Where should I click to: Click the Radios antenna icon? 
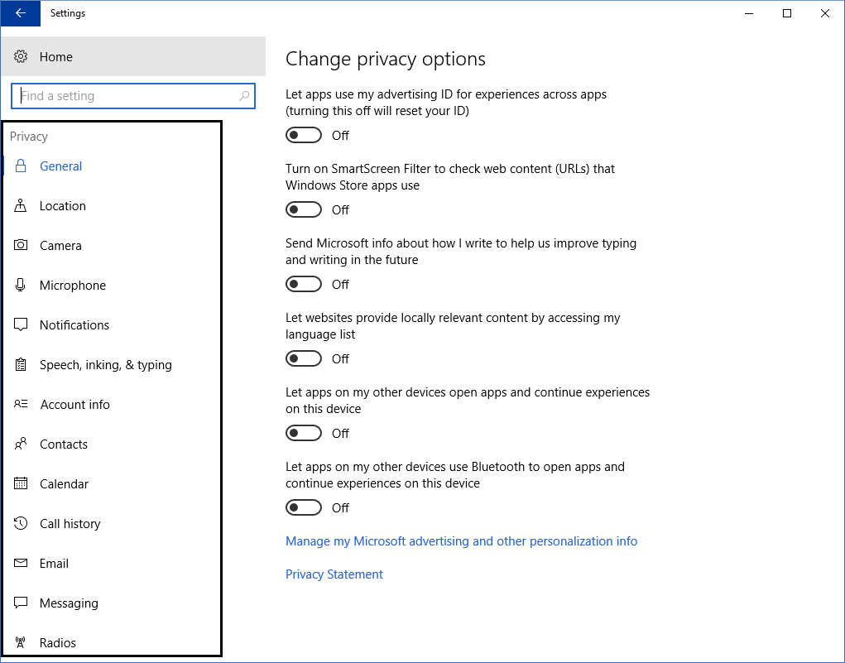tap(22, 643)
